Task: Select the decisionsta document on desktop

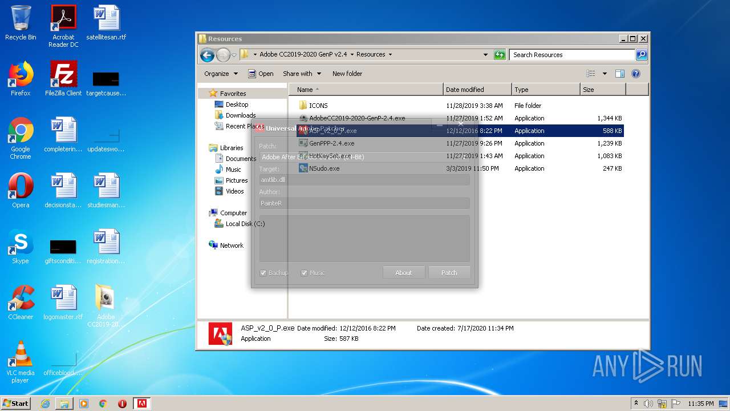Action: click(x=63, y=191)
